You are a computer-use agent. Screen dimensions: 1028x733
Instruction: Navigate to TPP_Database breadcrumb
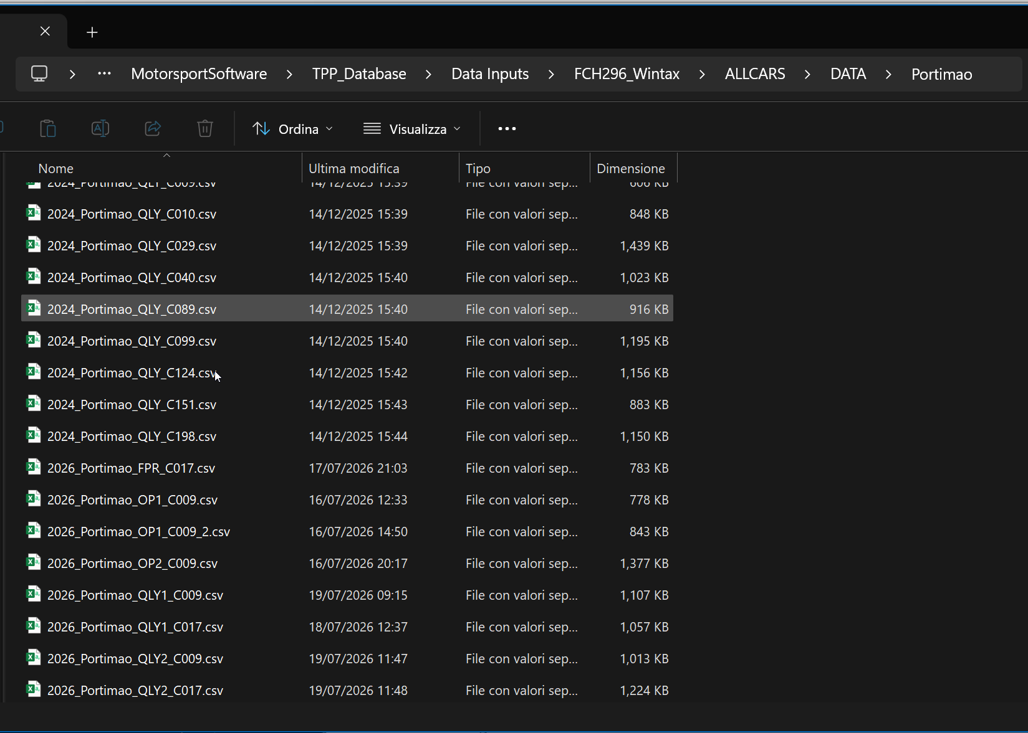(359, 74)
